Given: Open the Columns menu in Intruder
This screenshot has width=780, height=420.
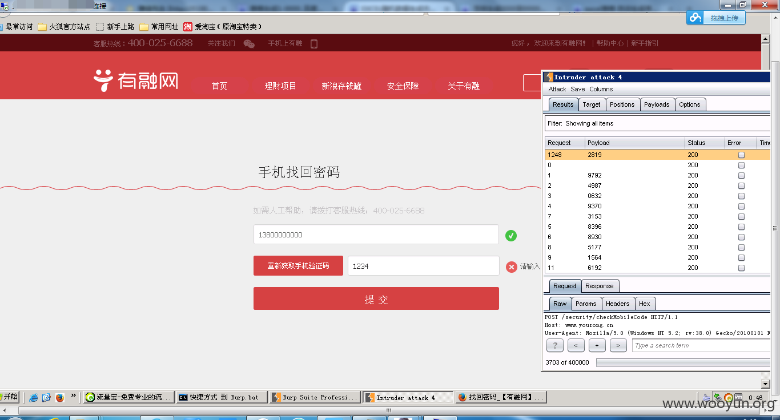Looking at the screenshot, I should (601, 89).
